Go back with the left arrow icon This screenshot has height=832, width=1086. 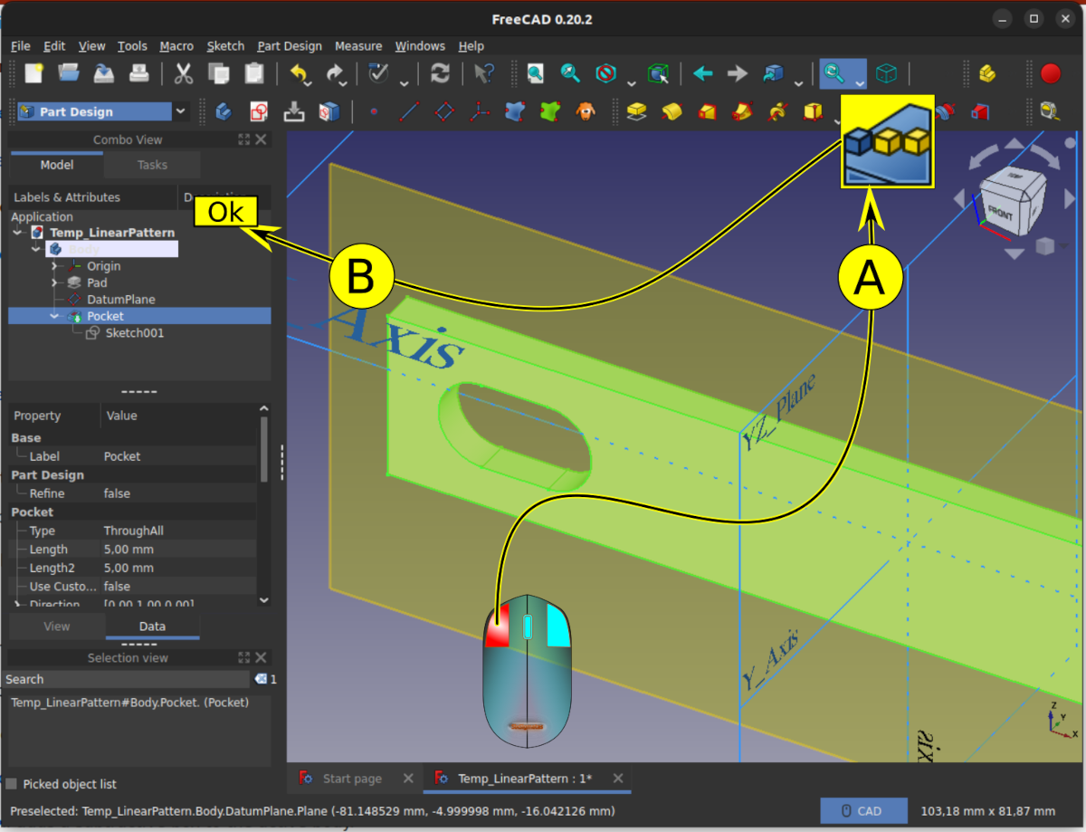pos(703,73)
